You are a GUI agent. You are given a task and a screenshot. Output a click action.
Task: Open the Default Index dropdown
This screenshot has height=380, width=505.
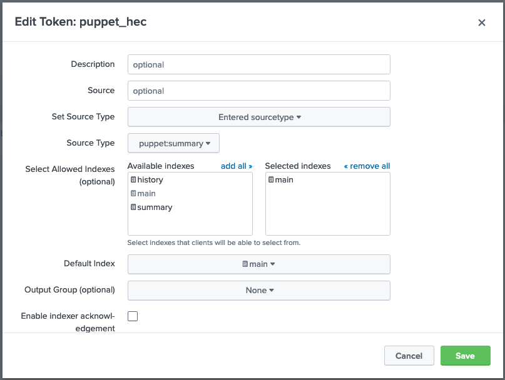258,264
